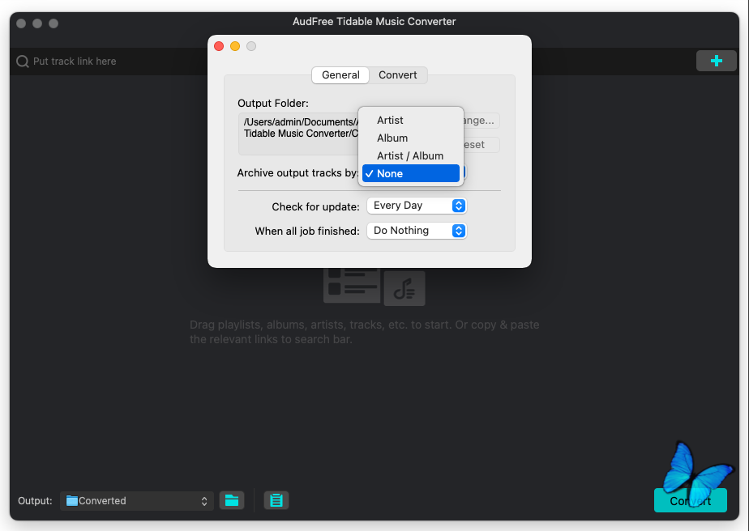Expand the When all job finished dropdown

[417, 231]
